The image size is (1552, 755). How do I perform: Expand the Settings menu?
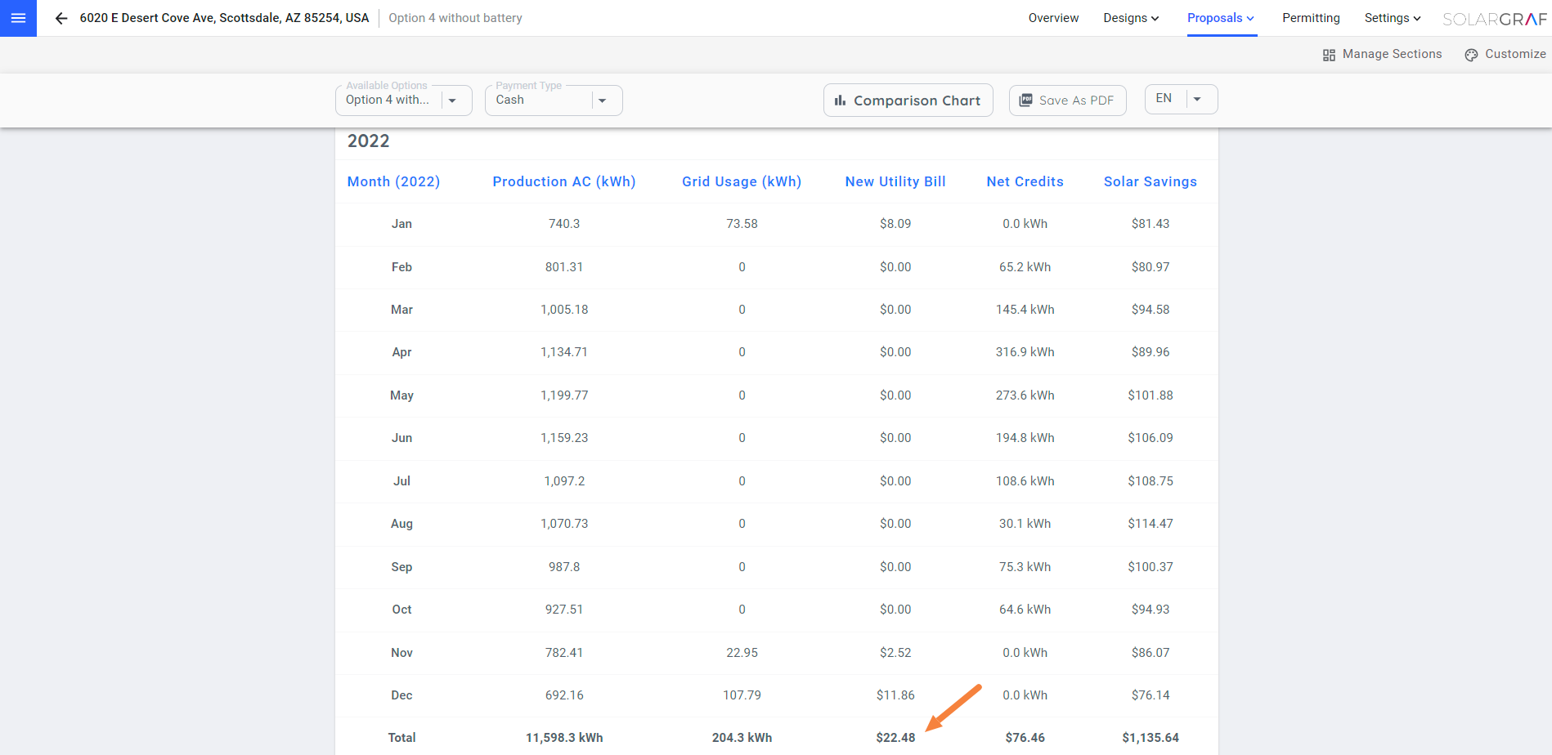[1392, 18]
